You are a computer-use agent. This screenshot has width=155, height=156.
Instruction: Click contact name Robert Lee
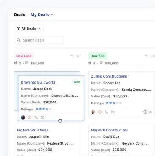(112, 83)
